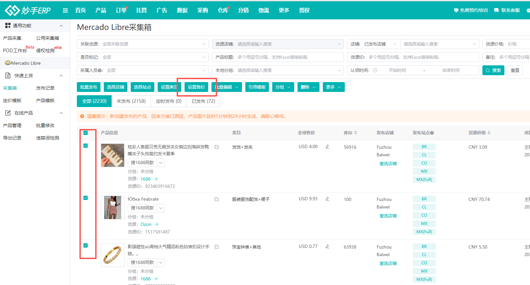This screenshot has height=285, width=530.
Task: Sort by 货源价格 column arrows
Action: (x=489, y=133)
